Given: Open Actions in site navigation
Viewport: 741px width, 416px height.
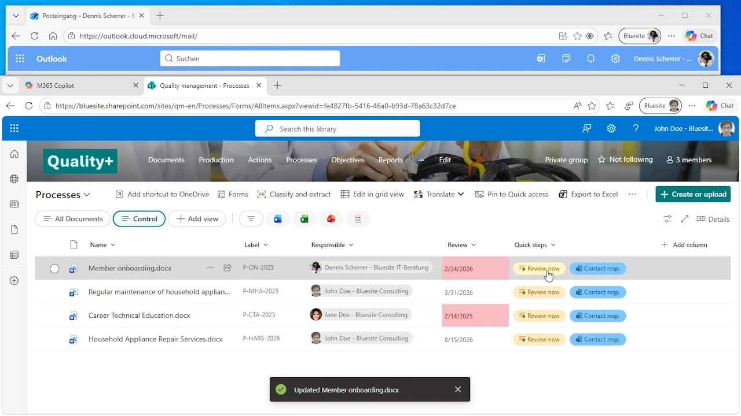Looking at the screenshot, I should point(260,160).
